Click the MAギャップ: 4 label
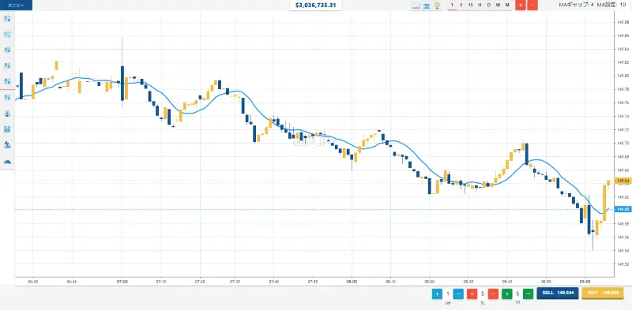632x310 pixels. pyautogui.click(x=576, y=6)
